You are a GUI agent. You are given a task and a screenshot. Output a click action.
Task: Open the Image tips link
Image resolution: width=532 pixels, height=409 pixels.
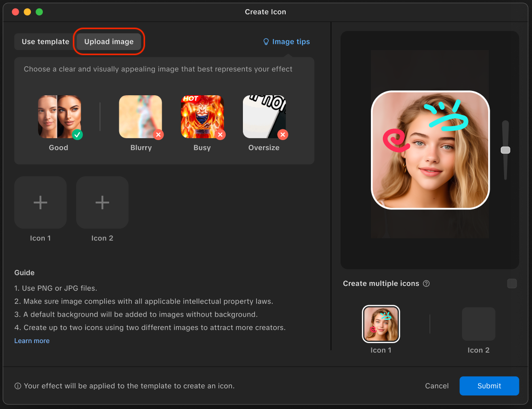[x=291, y=42]
